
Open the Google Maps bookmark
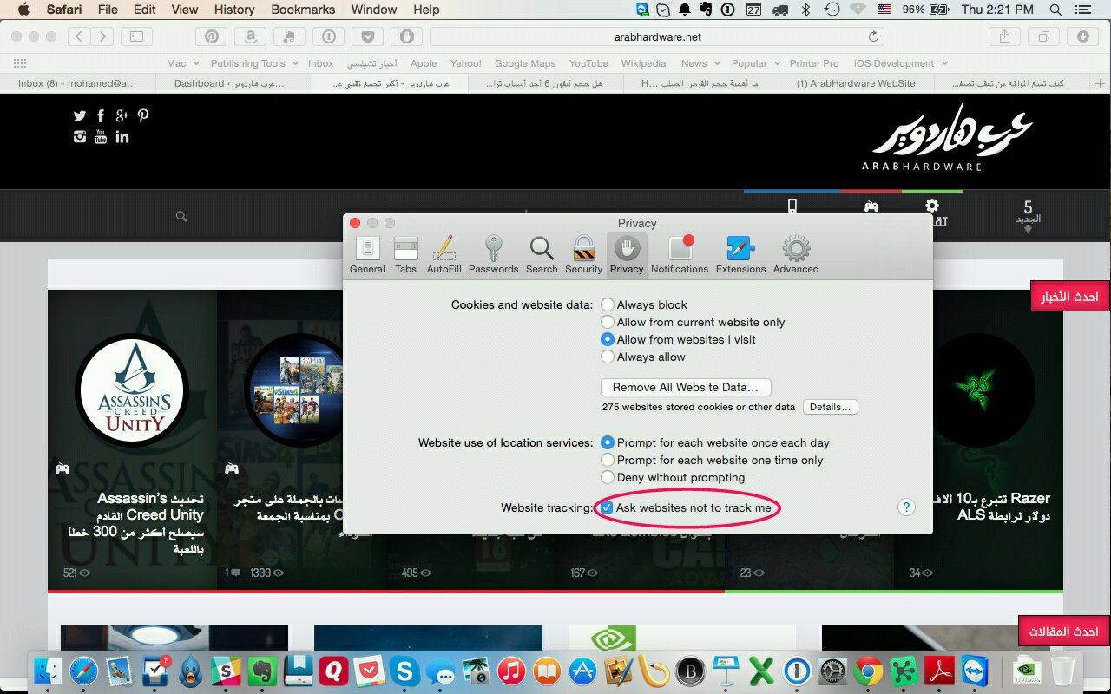tap(525, 63)
